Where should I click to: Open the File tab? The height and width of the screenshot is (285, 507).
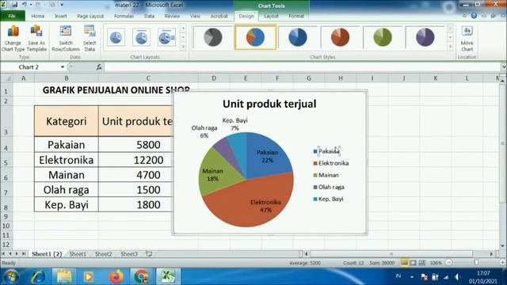tap(12, 16)
